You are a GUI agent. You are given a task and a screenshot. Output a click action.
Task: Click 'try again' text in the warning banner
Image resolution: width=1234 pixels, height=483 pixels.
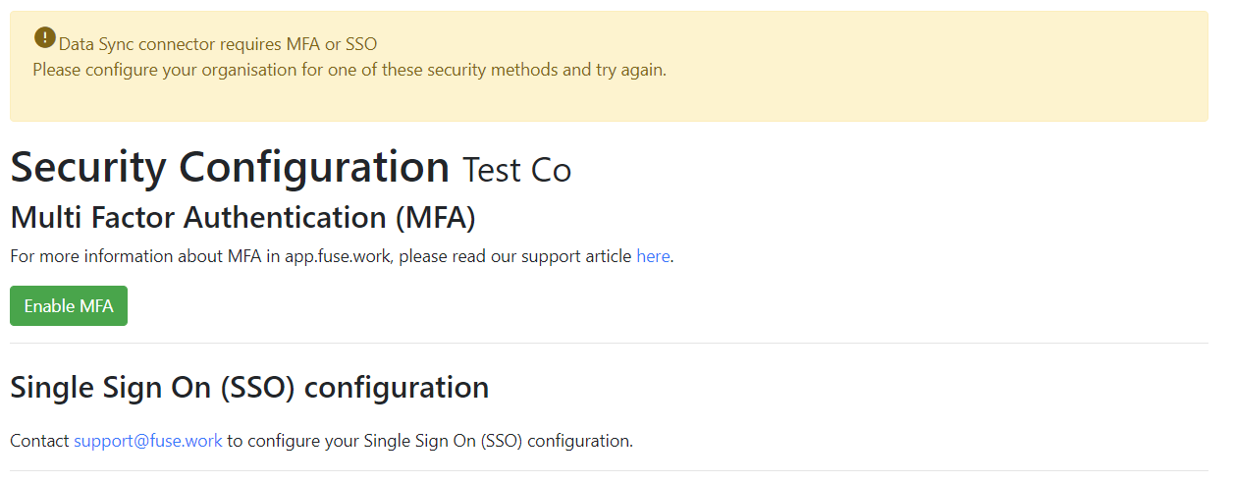tap(630, 70)
